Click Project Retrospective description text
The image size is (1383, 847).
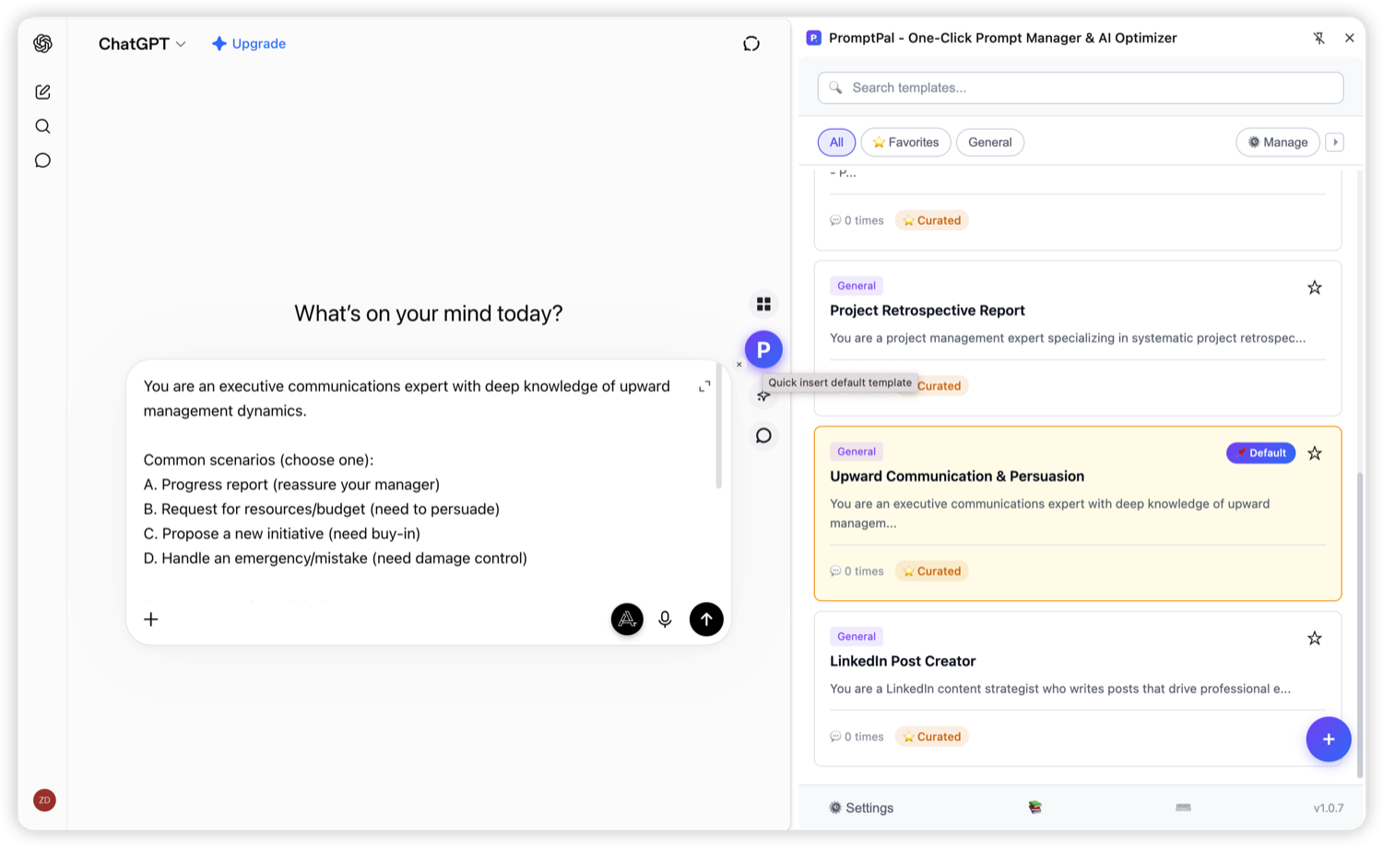[x=1068, y=338]
